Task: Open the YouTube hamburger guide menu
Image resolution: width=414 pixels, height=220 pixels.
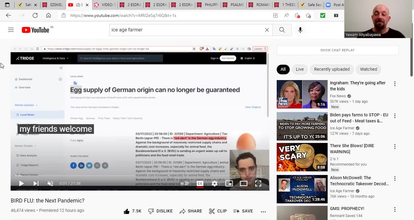Action: 11,30
